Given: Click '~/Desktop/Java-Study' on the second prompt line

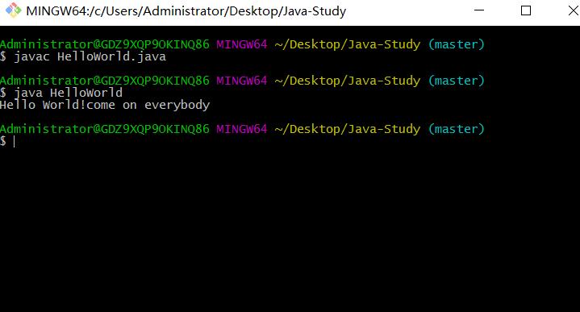Looking at the screenshot, I should (348, 81).
